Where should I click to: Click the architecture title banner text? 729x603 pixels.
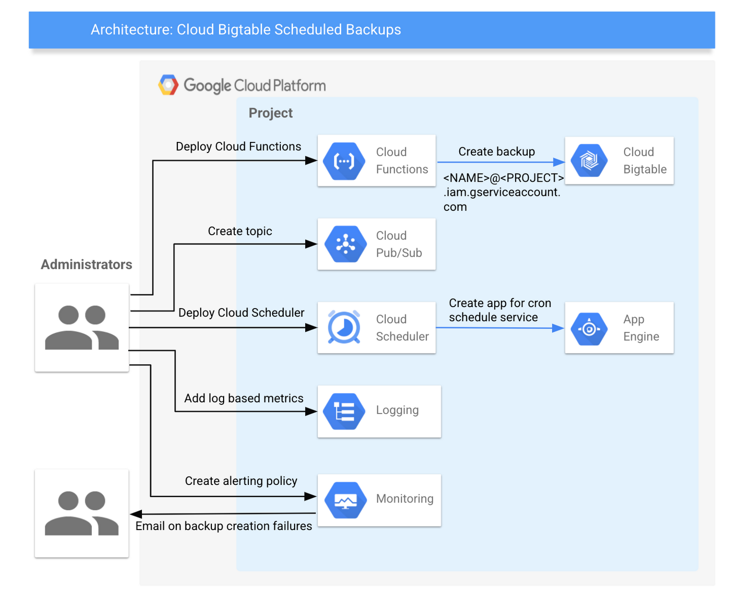[246, 30]
